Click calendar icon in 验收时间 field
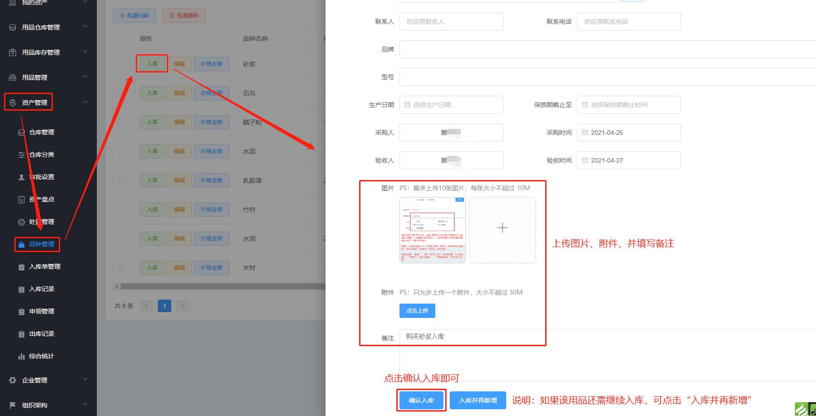Image resolution: width=816 pixels, height=416 pixels. [585, 160]
